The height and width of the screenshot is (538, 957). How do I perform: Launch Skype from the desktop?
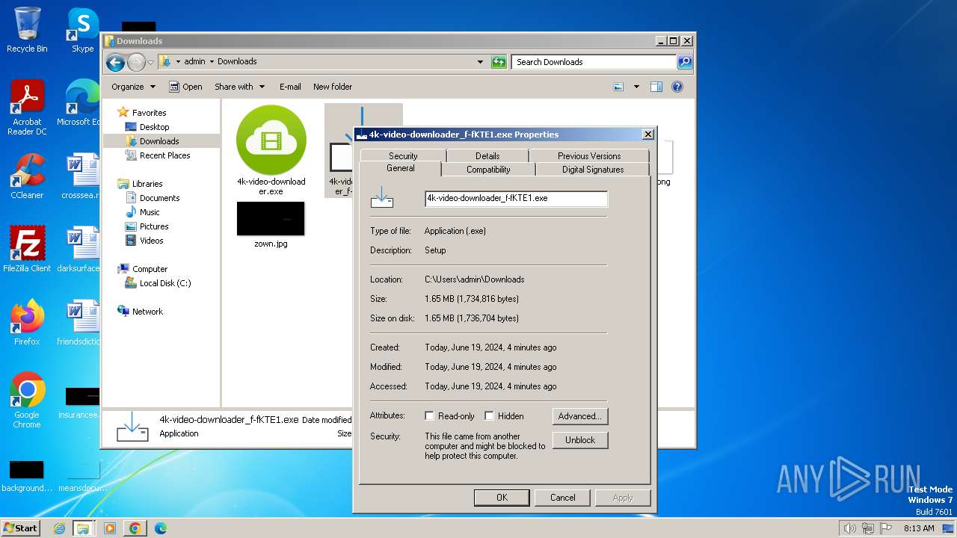pyautogui.click(x=82, y=30)
